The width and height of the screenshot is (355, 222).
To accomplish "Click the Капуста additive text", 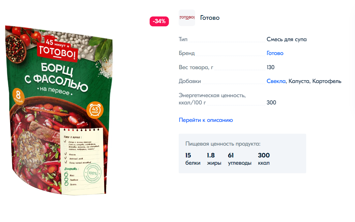I will pyautogui.click(x=299, y=81).
